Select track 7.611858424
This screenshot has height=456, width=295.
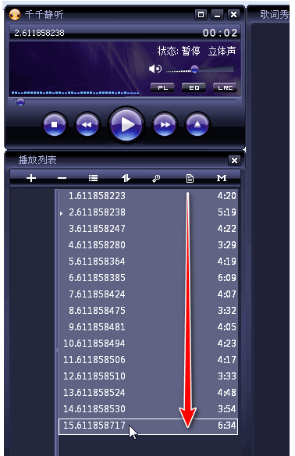[x=148, y=294]
